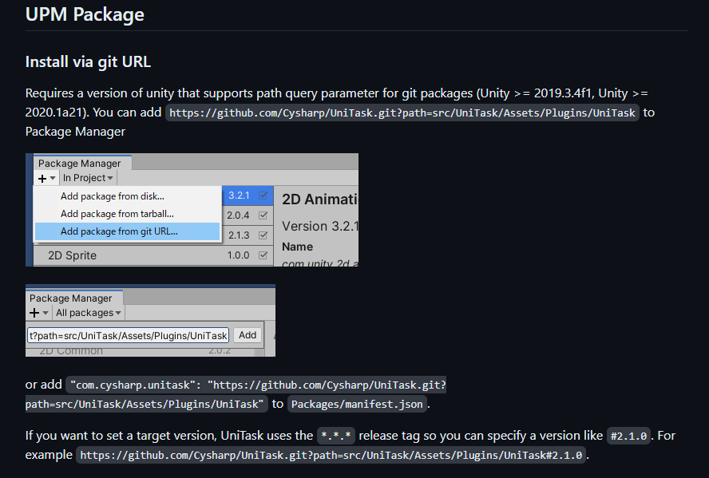
Task: Choose Add package from git URL... entry
Action: pos(128,231)
